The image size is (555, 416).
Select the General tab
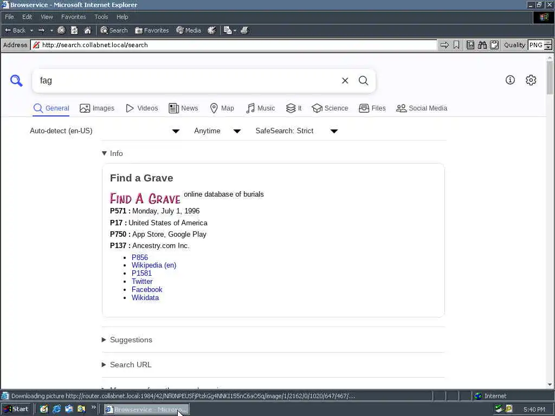51,108
